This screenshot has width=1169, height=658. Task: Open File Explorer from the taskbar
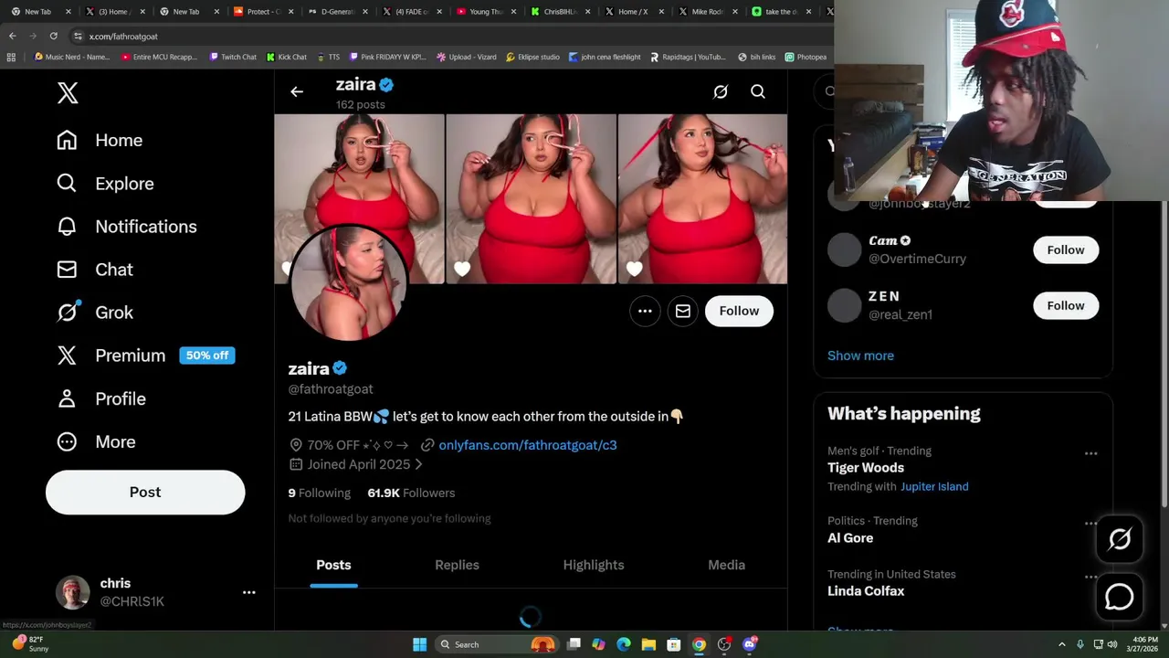pyautogui.click(x=648, y=644)
